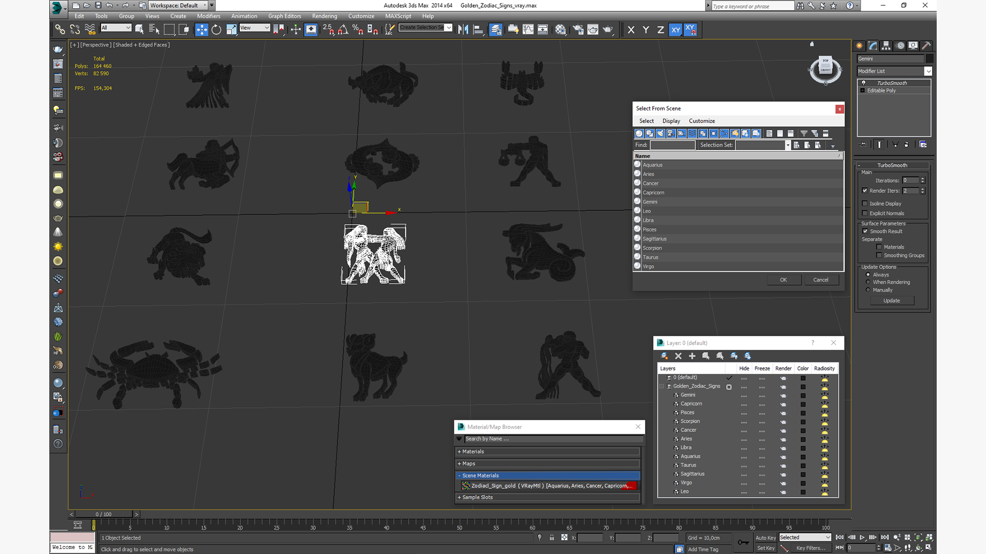Open the Modifier List dropdown
Image resolution: width=986 pixels, height=554 pixels.
click(x=927, y=71)
